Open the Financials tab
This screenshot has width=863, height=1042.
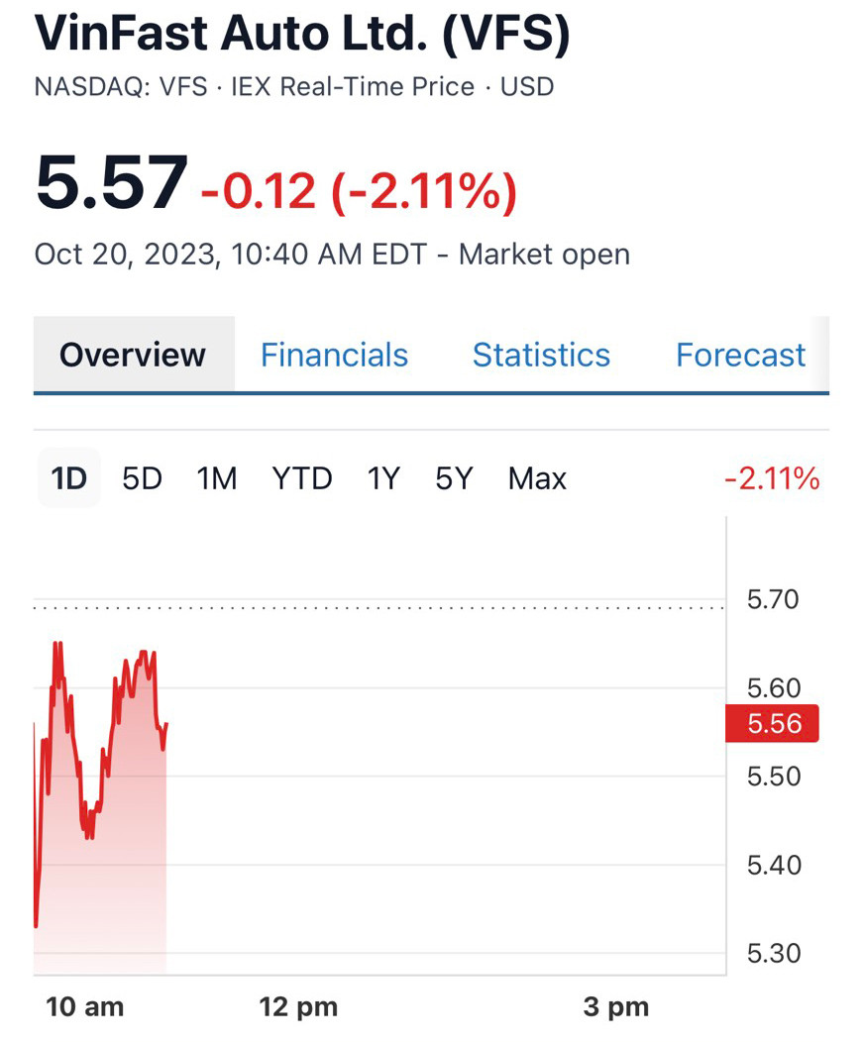[x=334, y=355]
